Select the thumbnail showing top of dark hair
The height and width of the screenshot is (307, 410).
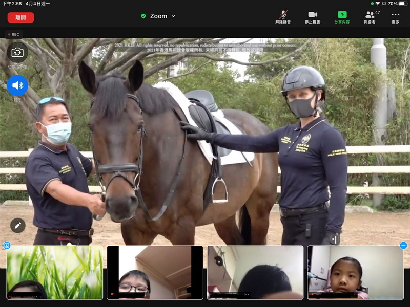pos(255,272)
